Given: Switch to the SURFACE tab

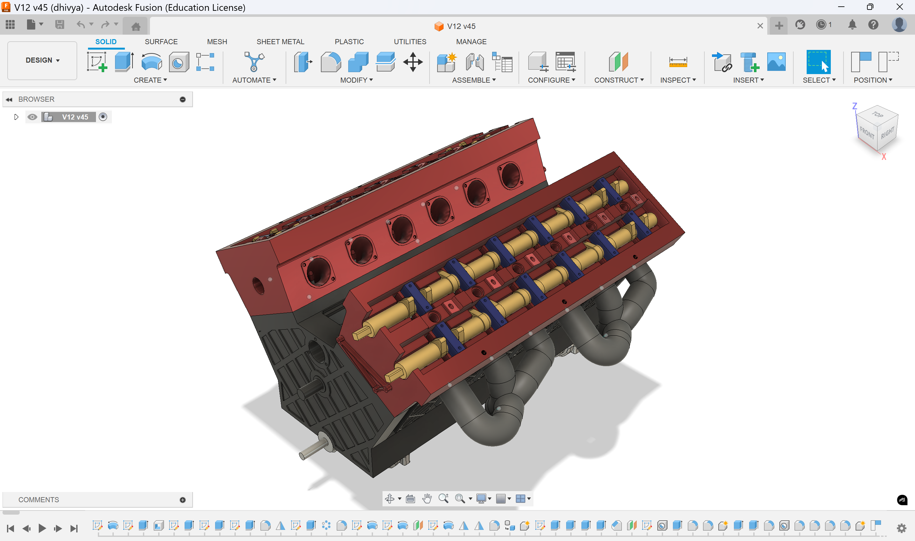Looking at the screenshot, I should (161, 42).
